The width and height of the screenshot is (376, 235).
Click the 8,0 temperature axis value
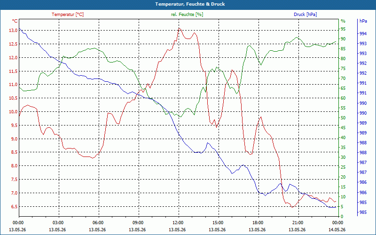14,166
